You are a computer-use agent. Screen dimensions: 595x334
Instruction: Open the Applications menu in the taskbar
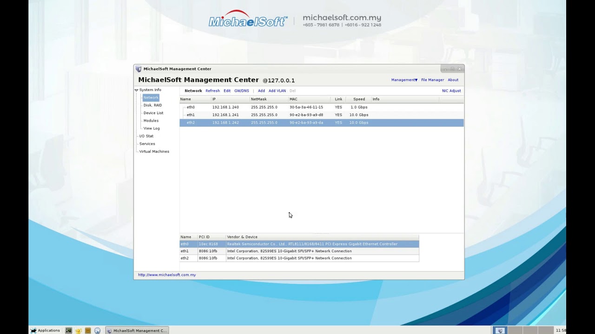pos(45,330)
